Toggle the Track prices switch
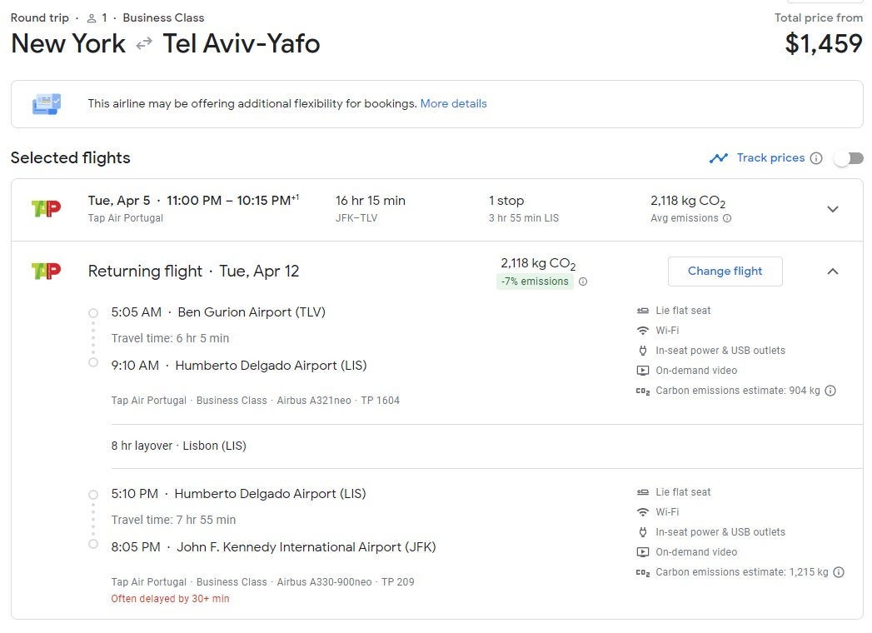Screen dimensions: 872x633 [x=849, y=158]
